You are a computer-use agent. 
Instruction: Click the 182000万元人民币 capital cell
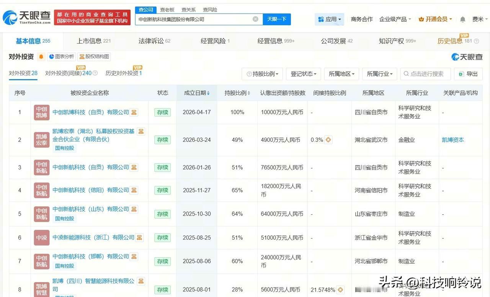click(282, 190)
